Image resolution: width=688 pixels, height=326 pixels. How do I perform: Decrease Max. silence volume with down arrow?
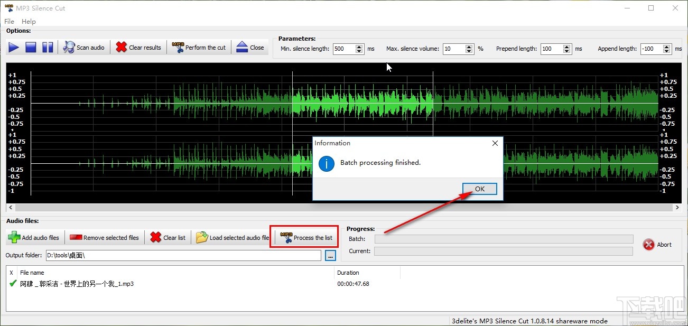(469, 51)
